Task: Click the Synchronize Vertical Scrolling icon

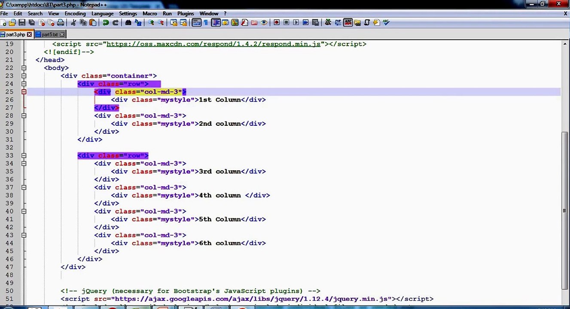Action: click(174, 22)
